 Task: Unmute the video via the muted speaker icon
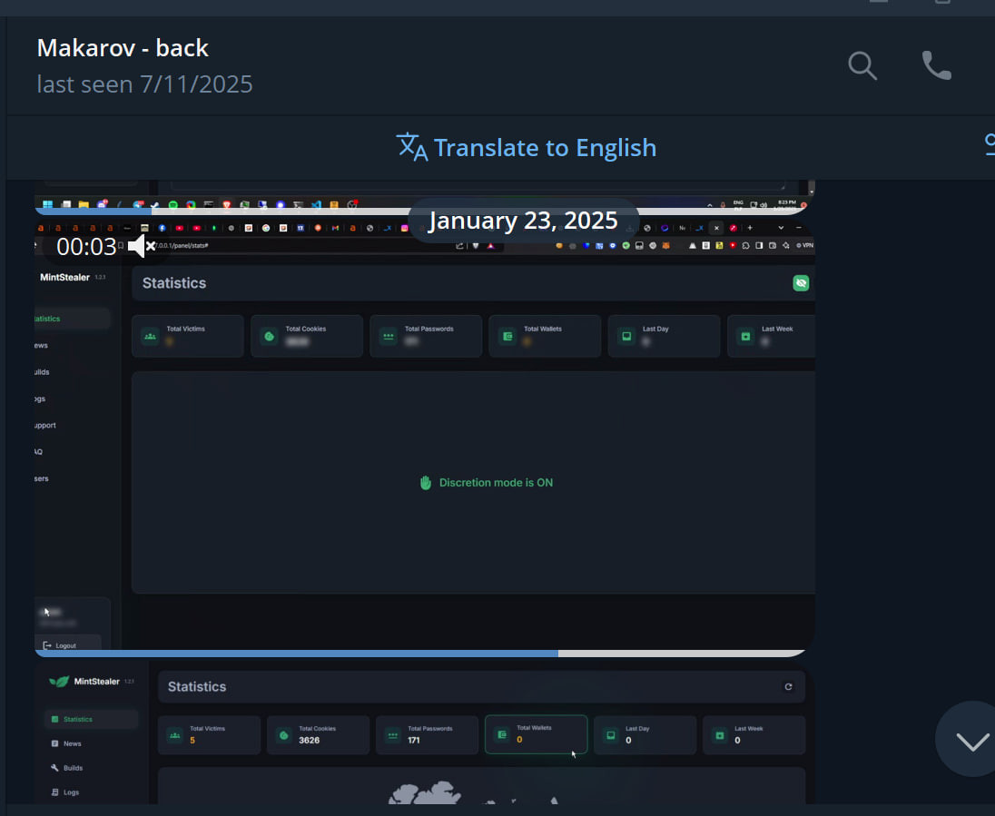pos(142,246)
